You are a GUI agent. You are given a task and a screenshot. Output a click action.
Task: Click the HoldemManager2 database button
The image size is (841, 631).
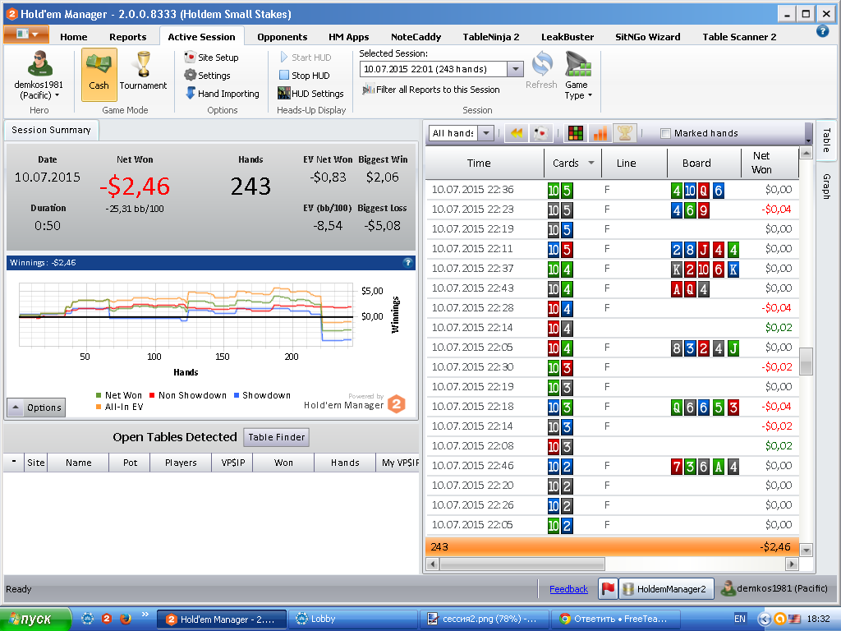pyautogui.click(x=666, y=588)
